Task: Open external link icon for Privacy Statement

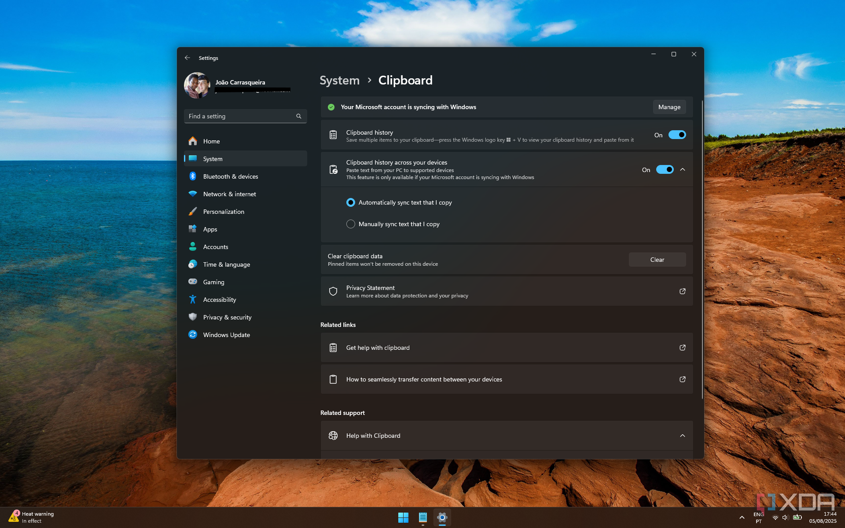Action: pos(683,291)
